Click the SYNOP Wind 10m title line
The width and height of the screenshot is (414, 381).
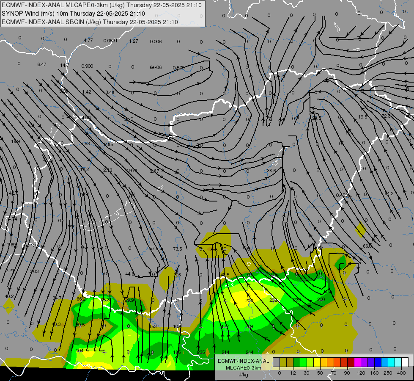pos(74,14)
